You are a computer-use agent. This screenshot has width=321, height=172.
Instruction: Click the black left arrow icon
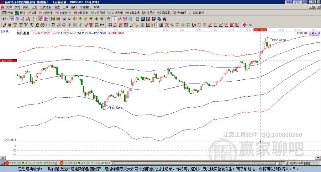point(64,19)
